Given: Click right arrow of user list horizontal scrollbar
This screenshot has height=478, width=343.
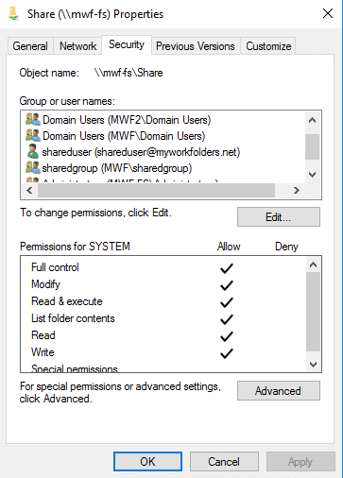Looking at the screenshot, I should 296,190.
